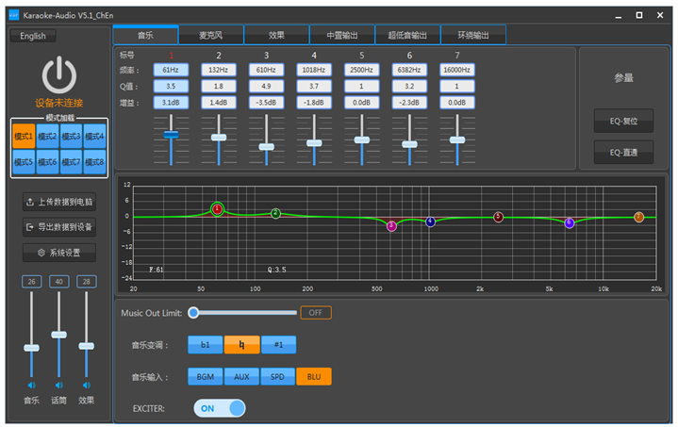
Task: Click 上传数据到电脑 upload button
Action: 59,202
